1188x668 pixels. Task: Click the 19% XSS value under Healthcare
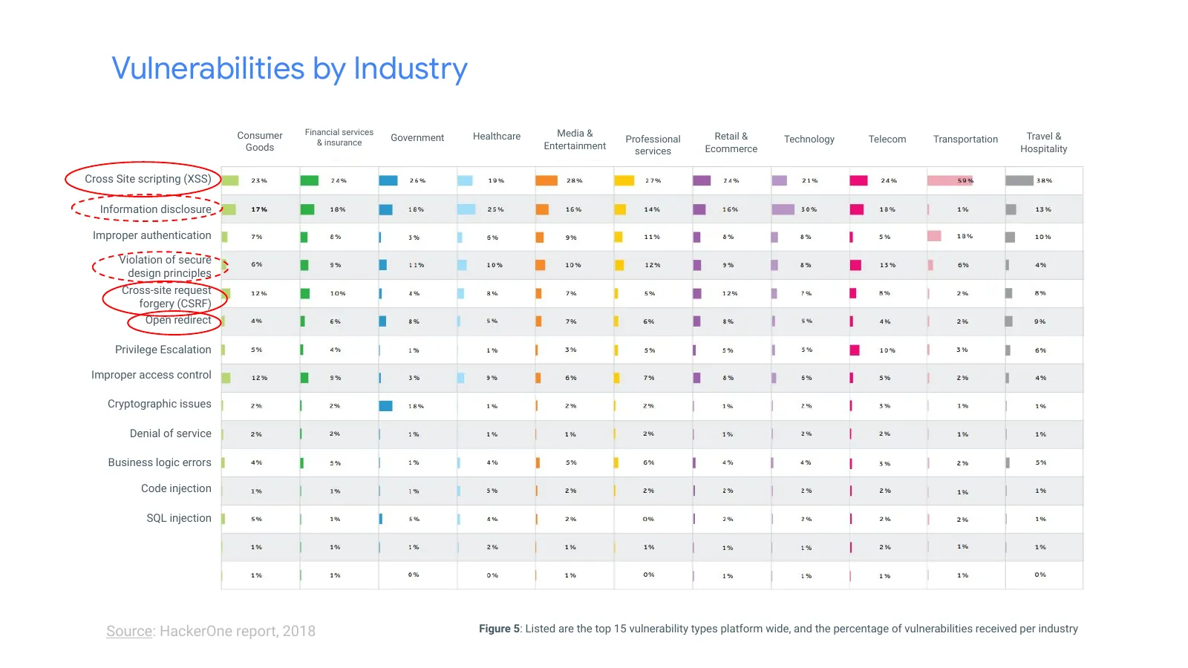(x=496, y=180)
